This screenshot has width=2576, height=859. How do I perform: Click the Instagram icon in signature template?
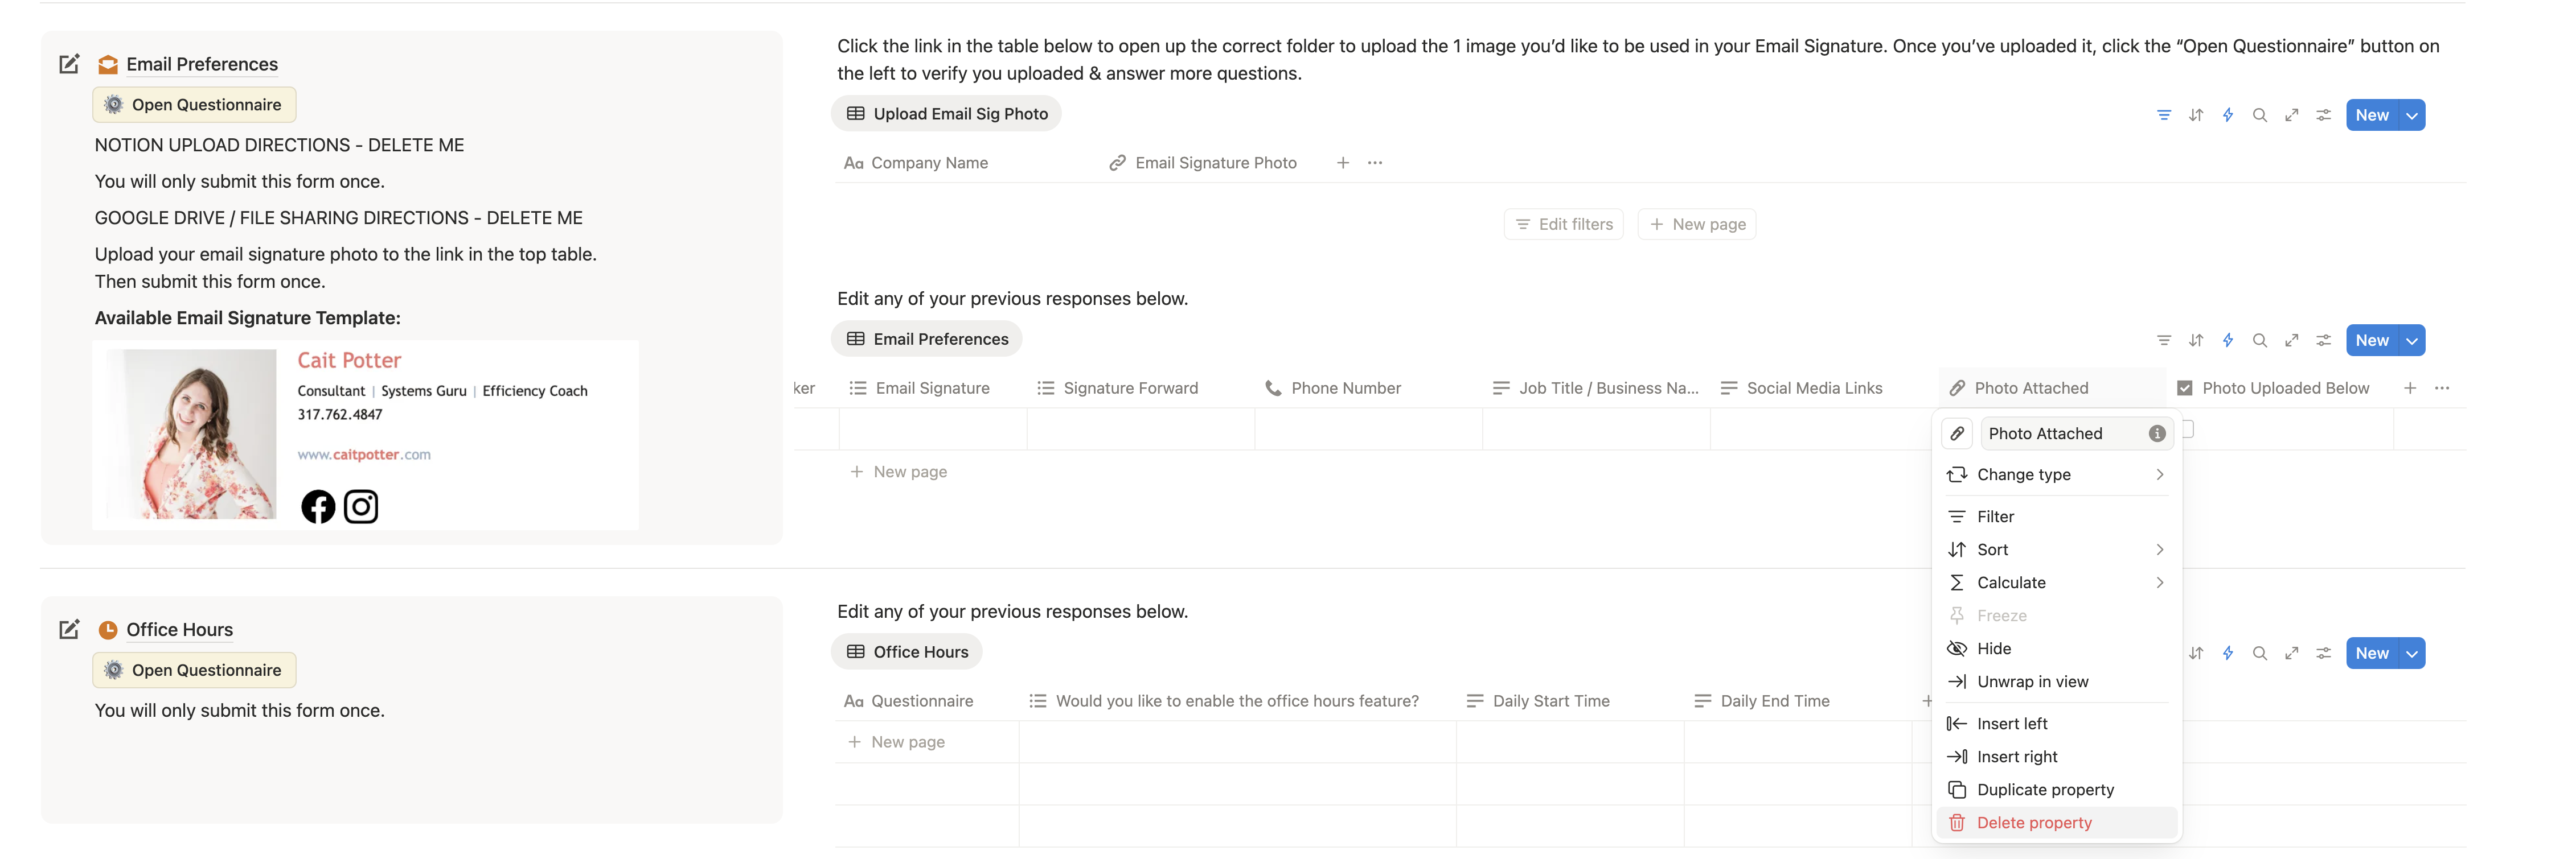coord(361,506)
